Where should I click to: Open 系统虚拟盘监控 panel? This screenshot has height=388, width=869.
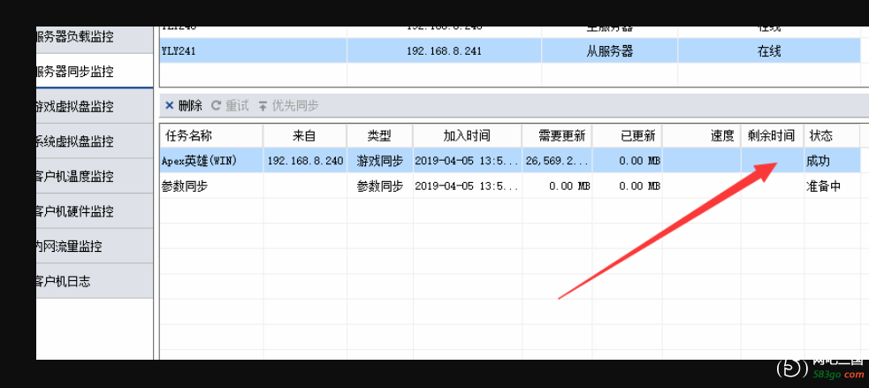95,141
